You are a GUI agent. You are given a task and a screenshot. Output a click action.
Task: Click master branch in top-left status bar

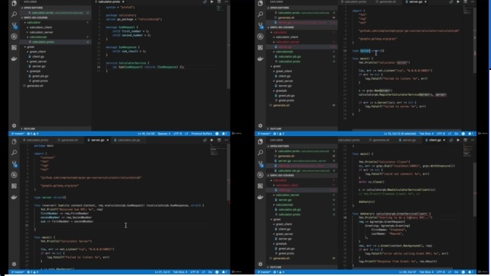[x=17, y=134]
